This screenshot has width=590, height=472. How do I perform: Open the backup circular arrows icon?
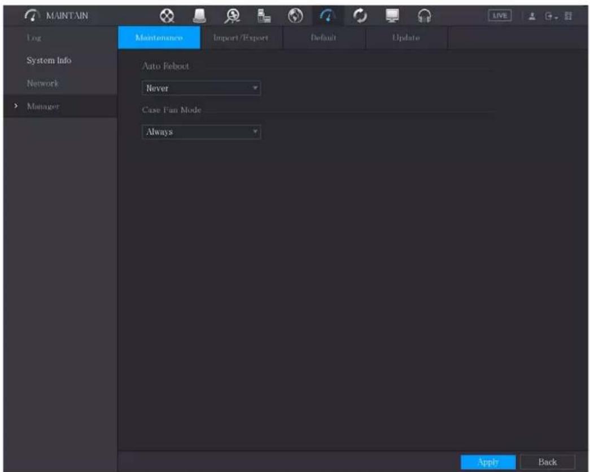360,16
